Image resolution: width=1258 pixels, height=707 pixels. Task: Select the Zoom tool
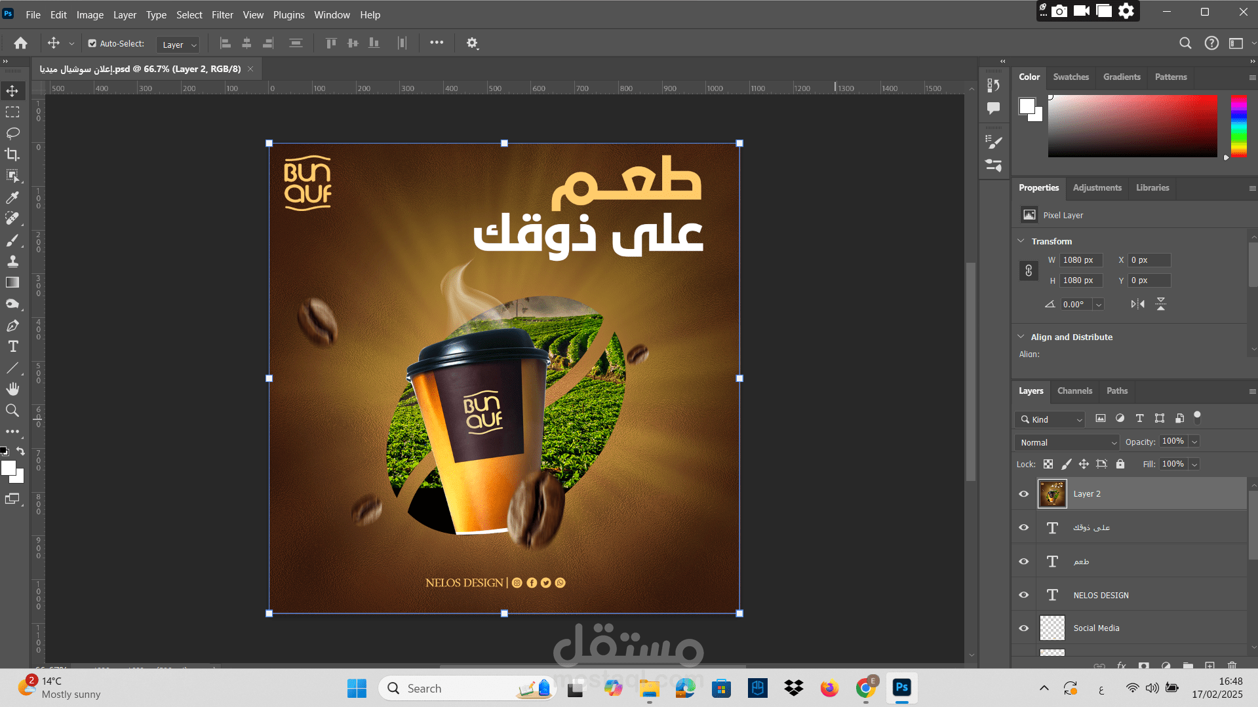tap(12, 411)
